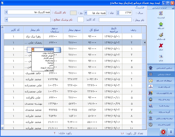Click the organization share cell ۷۶۴۴۹۸
This screenshot has height=137, width=175.
(53, 79)
